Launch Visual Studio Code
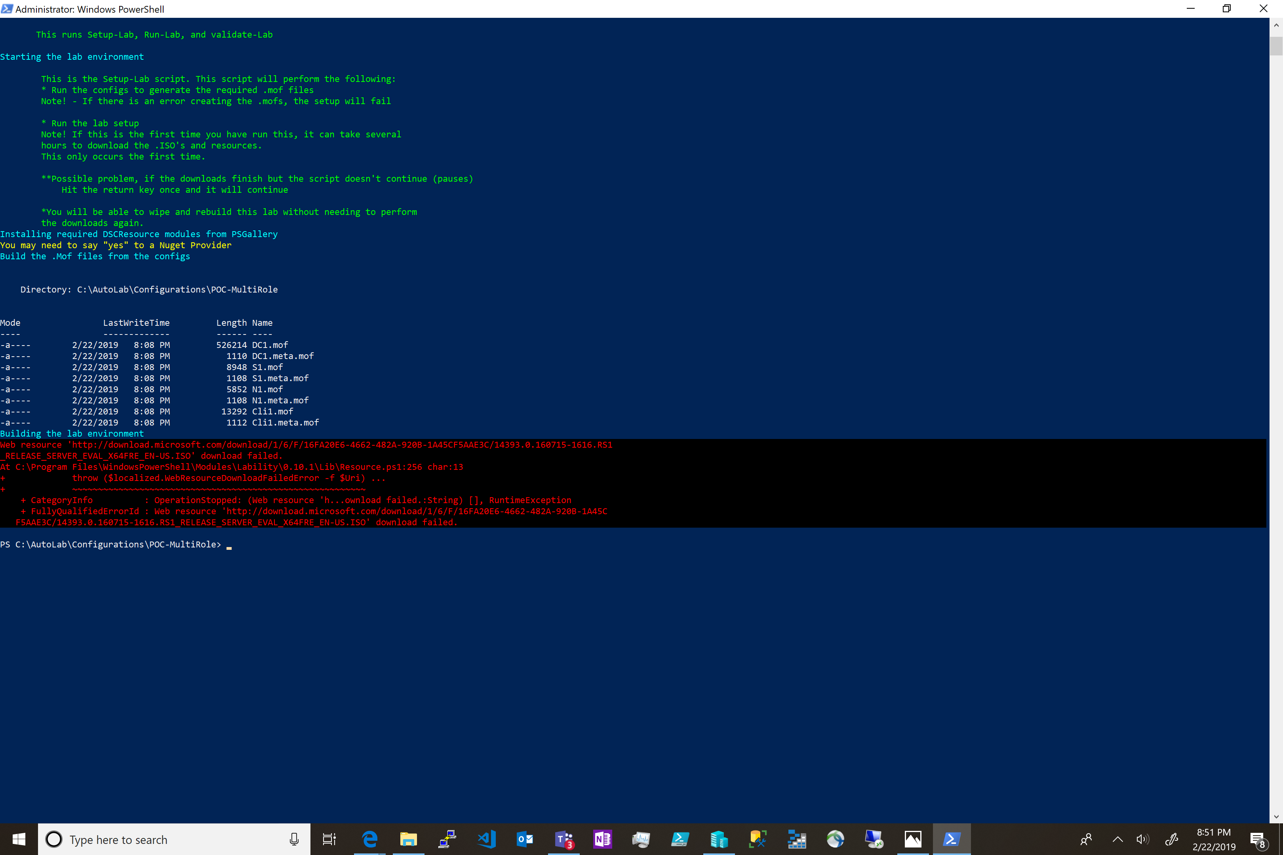The width and height of the screenshot is (1283, 855). click(x=485, y=840)
